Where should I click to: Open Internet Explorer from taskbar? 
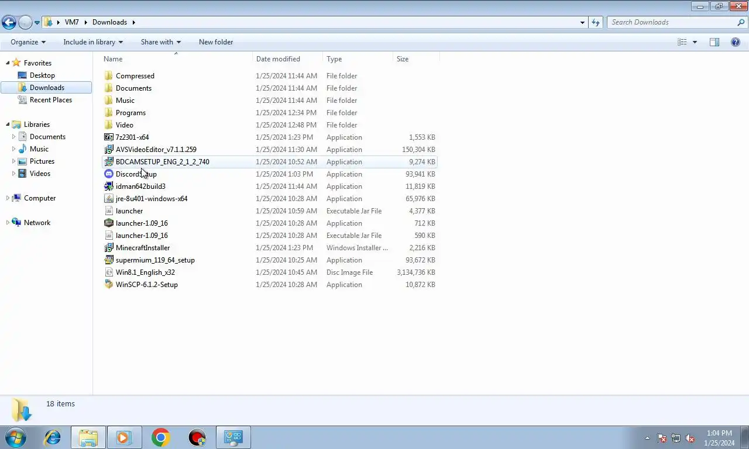[53, 437]
